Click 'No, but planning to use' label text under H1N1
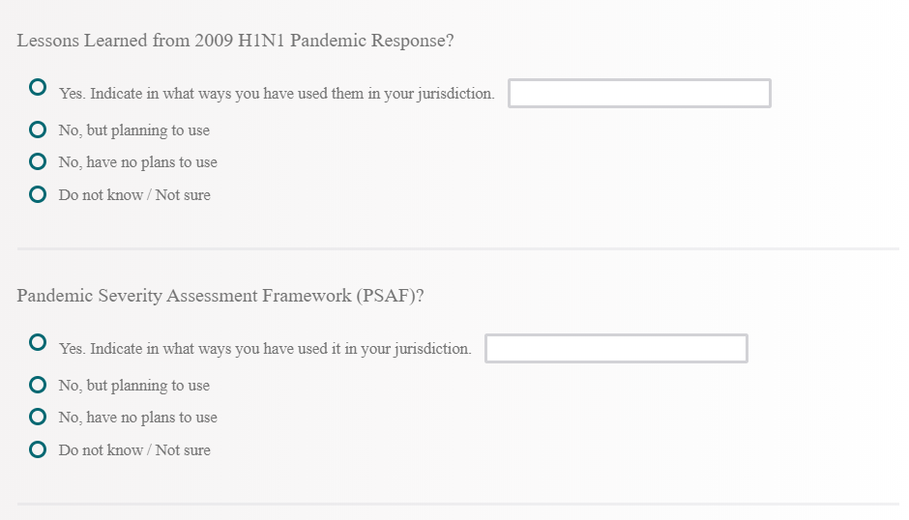The width and height of the screenshot is (909, 520). pyautogui.click(x=134, y=130)
